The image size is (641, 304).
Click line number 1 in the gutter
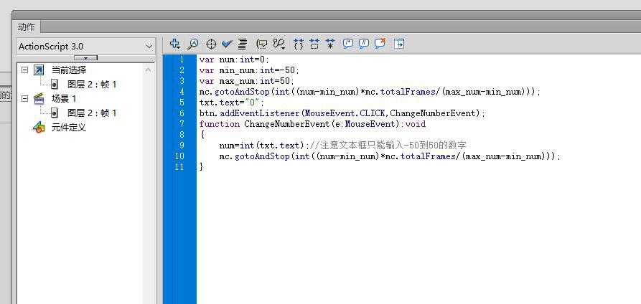(x=182, y=60)
